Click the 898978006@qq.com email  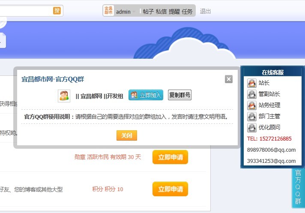pos(271,150)
